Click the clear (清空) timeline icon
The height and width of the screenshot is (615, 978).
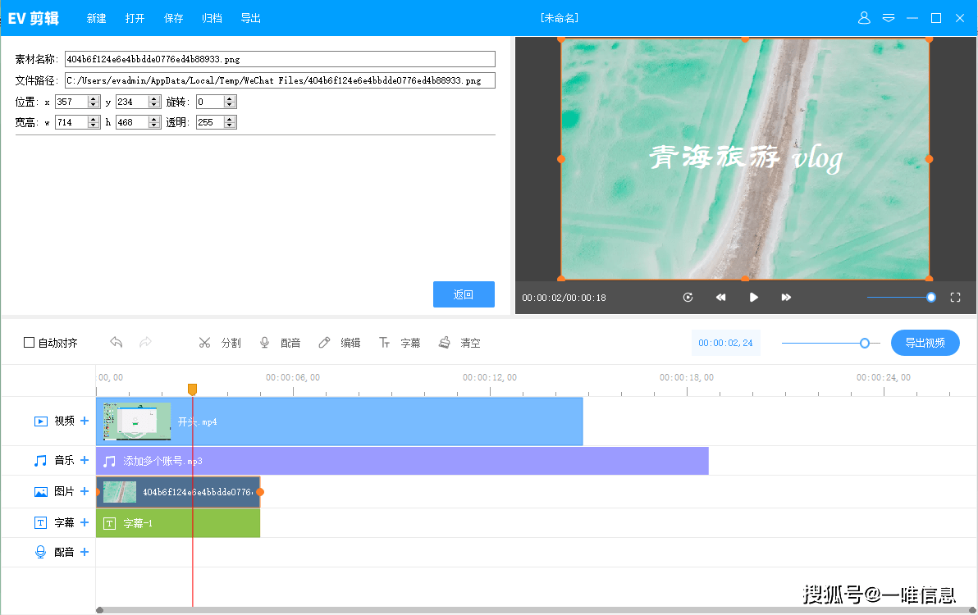point(445,343)
